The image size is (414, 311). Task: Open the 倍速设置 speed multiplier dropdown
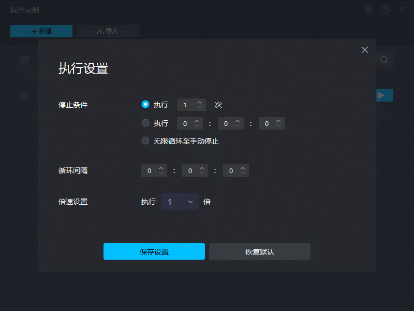pyautogui.click(x=180, y=202)
